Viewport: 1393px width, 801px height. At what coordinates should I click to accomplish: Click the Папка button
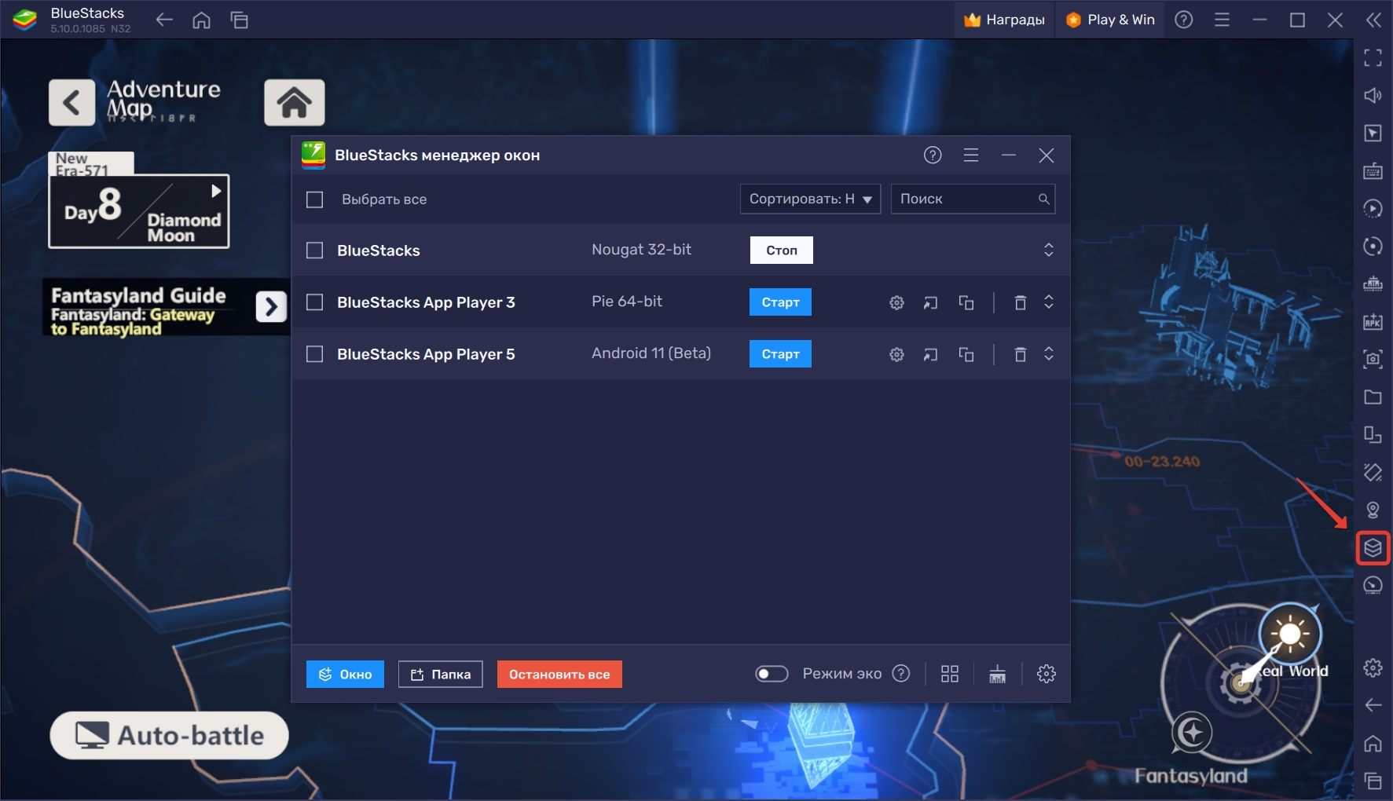[x=440, y=674]
